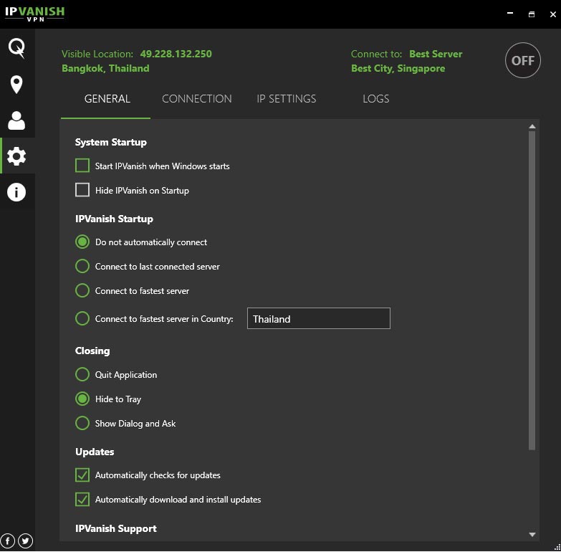The image size is (561, 552).
Task: Click the 49.228.132.250 IP address
Action: pos(176,54)
